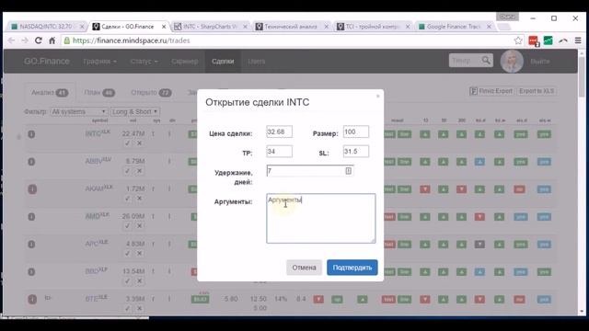Open the user avatar profile picture
This screenshot has width=589, height=331.
click(512, 61)
